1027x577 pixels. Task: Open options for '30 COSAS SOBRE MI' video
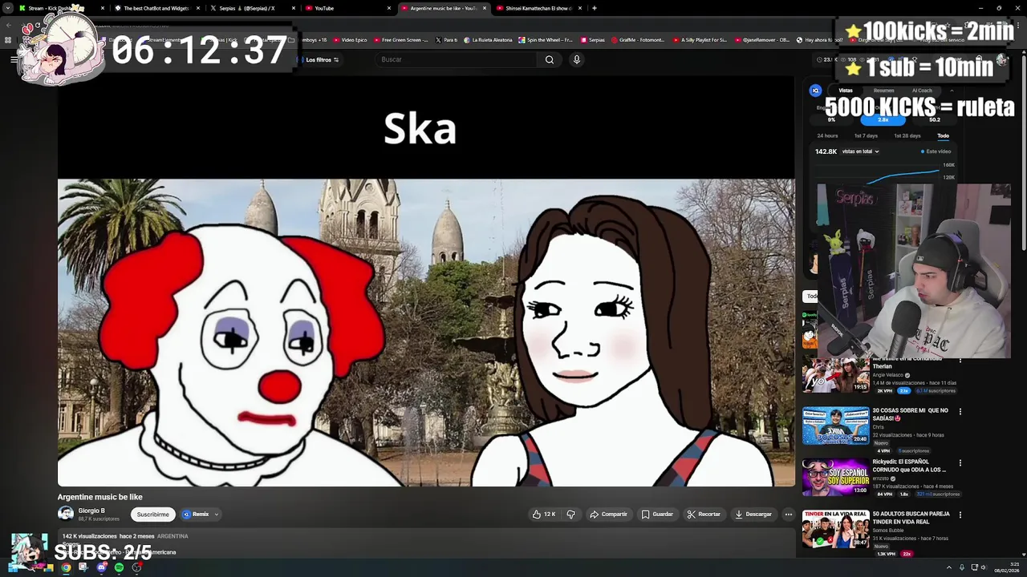[960, 412]
